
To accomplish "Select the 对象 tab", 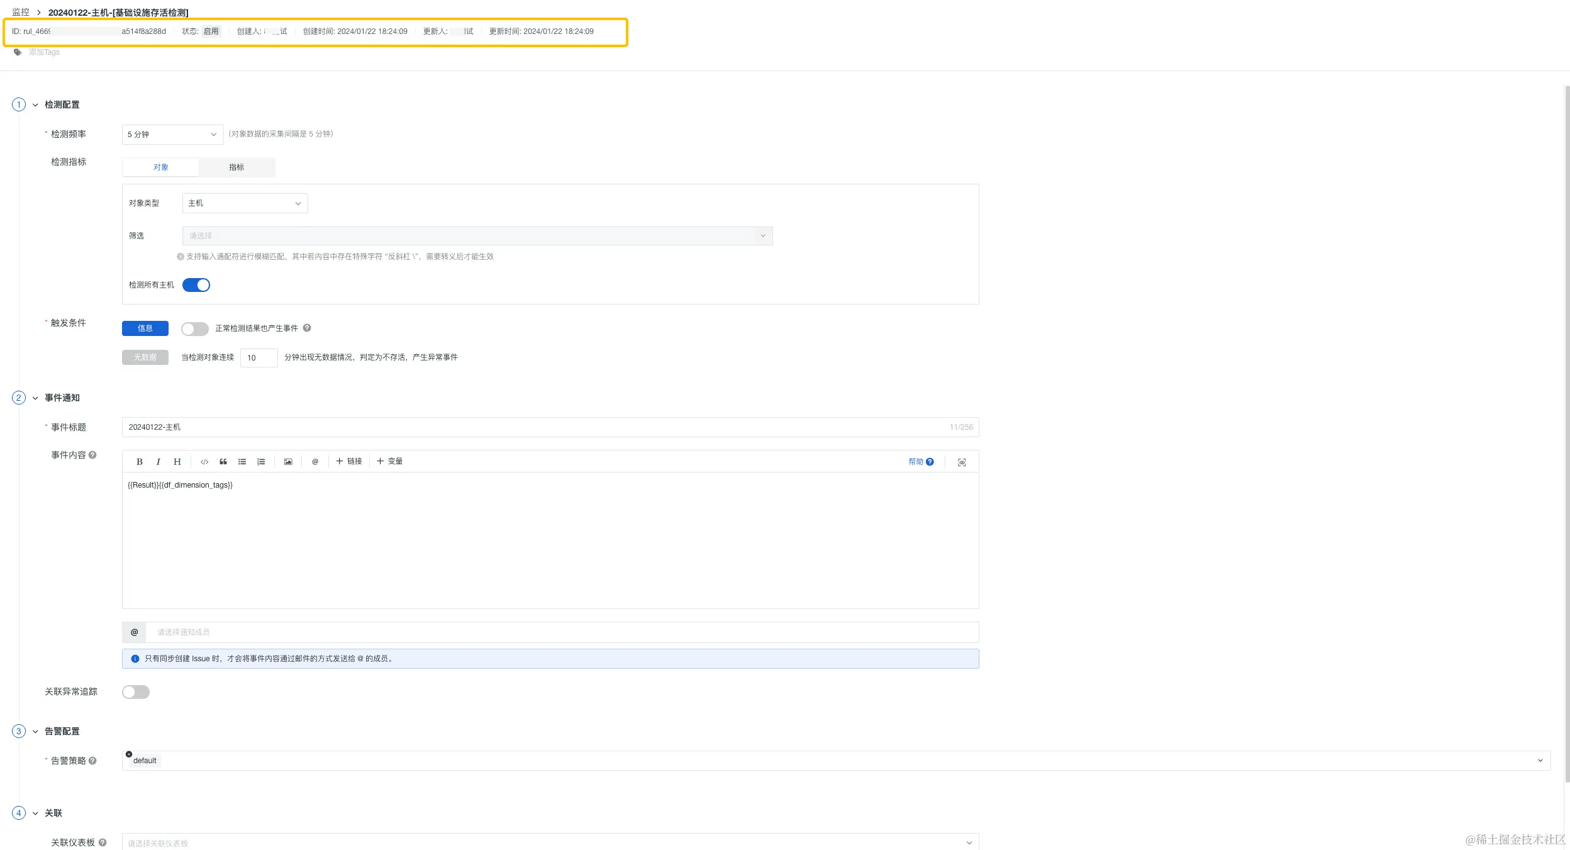I will [x=161, y=167].
